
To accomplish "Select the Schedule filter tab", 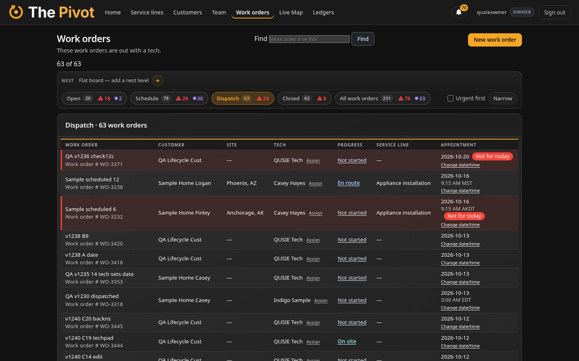I will [x=169, y=98].
